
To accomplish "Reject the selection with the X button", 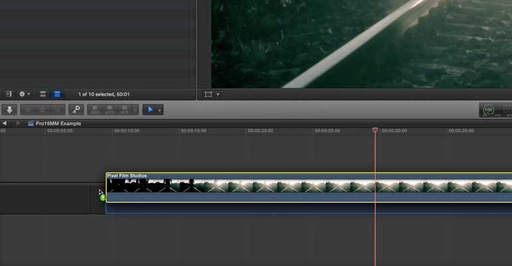I will tap(58, 110).
